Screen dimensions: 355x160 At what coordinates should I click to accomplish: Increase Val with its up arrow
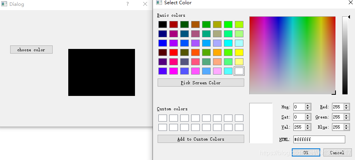pos(307,125)
